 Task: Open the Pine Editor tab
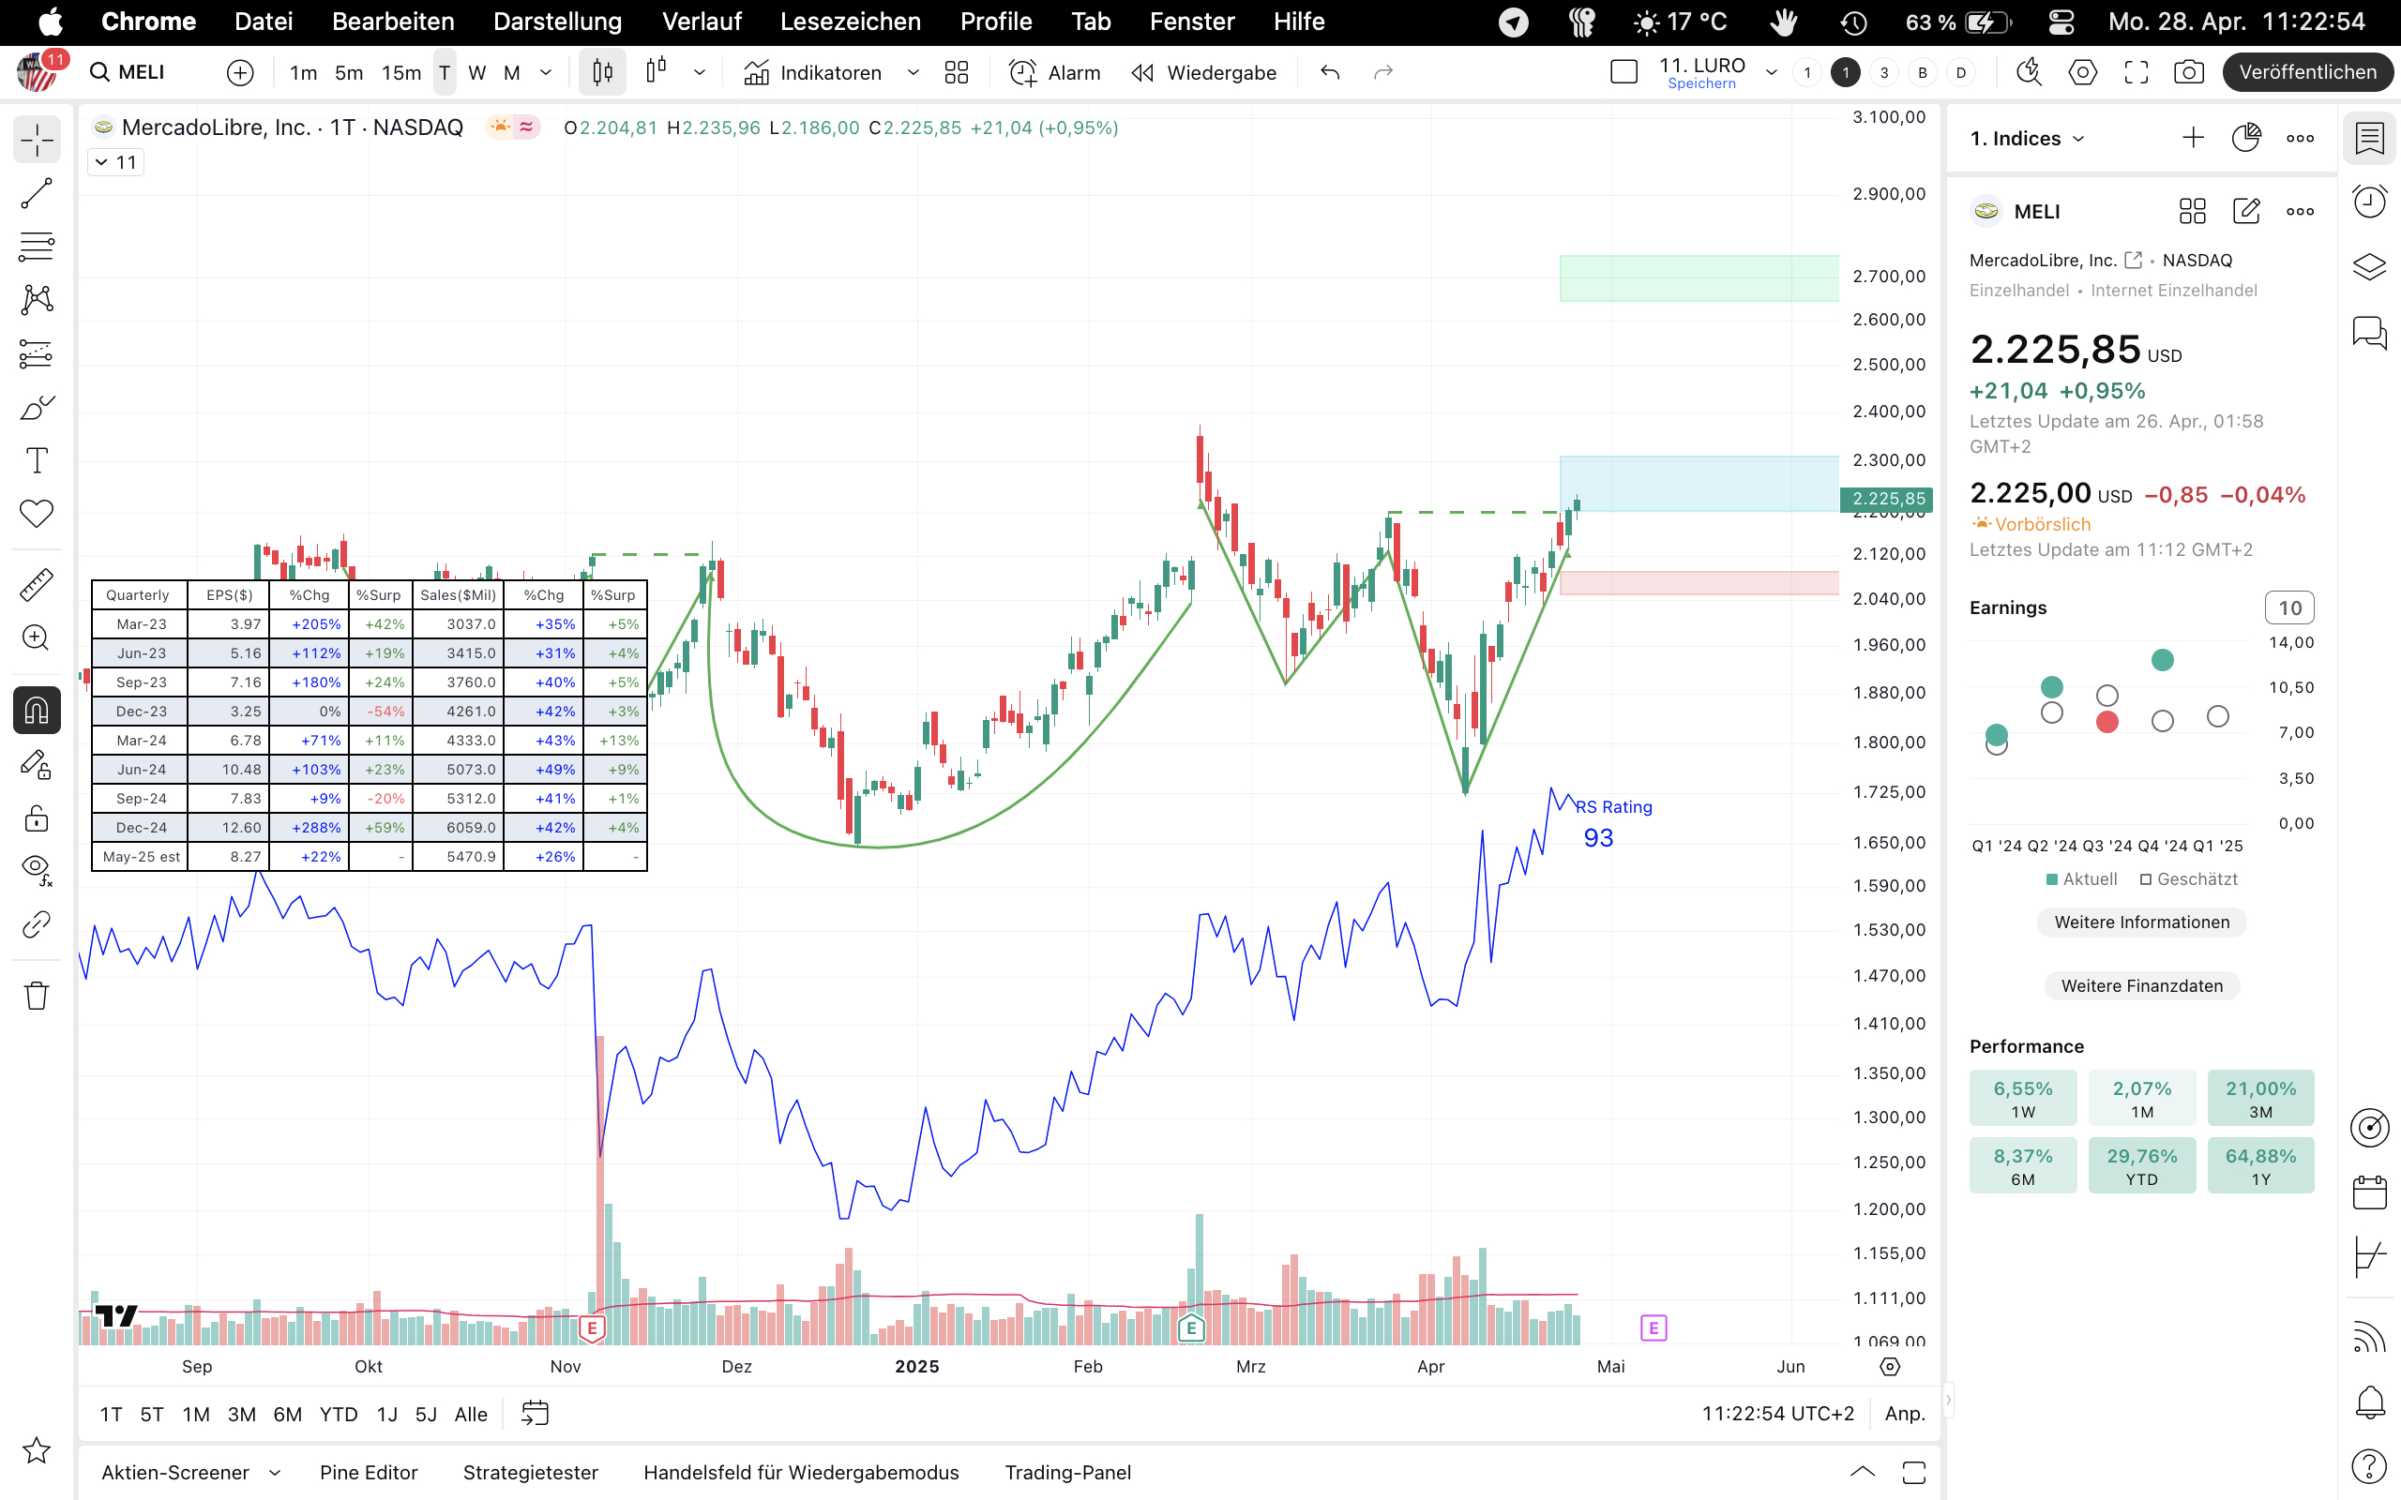click(368, 1472)
